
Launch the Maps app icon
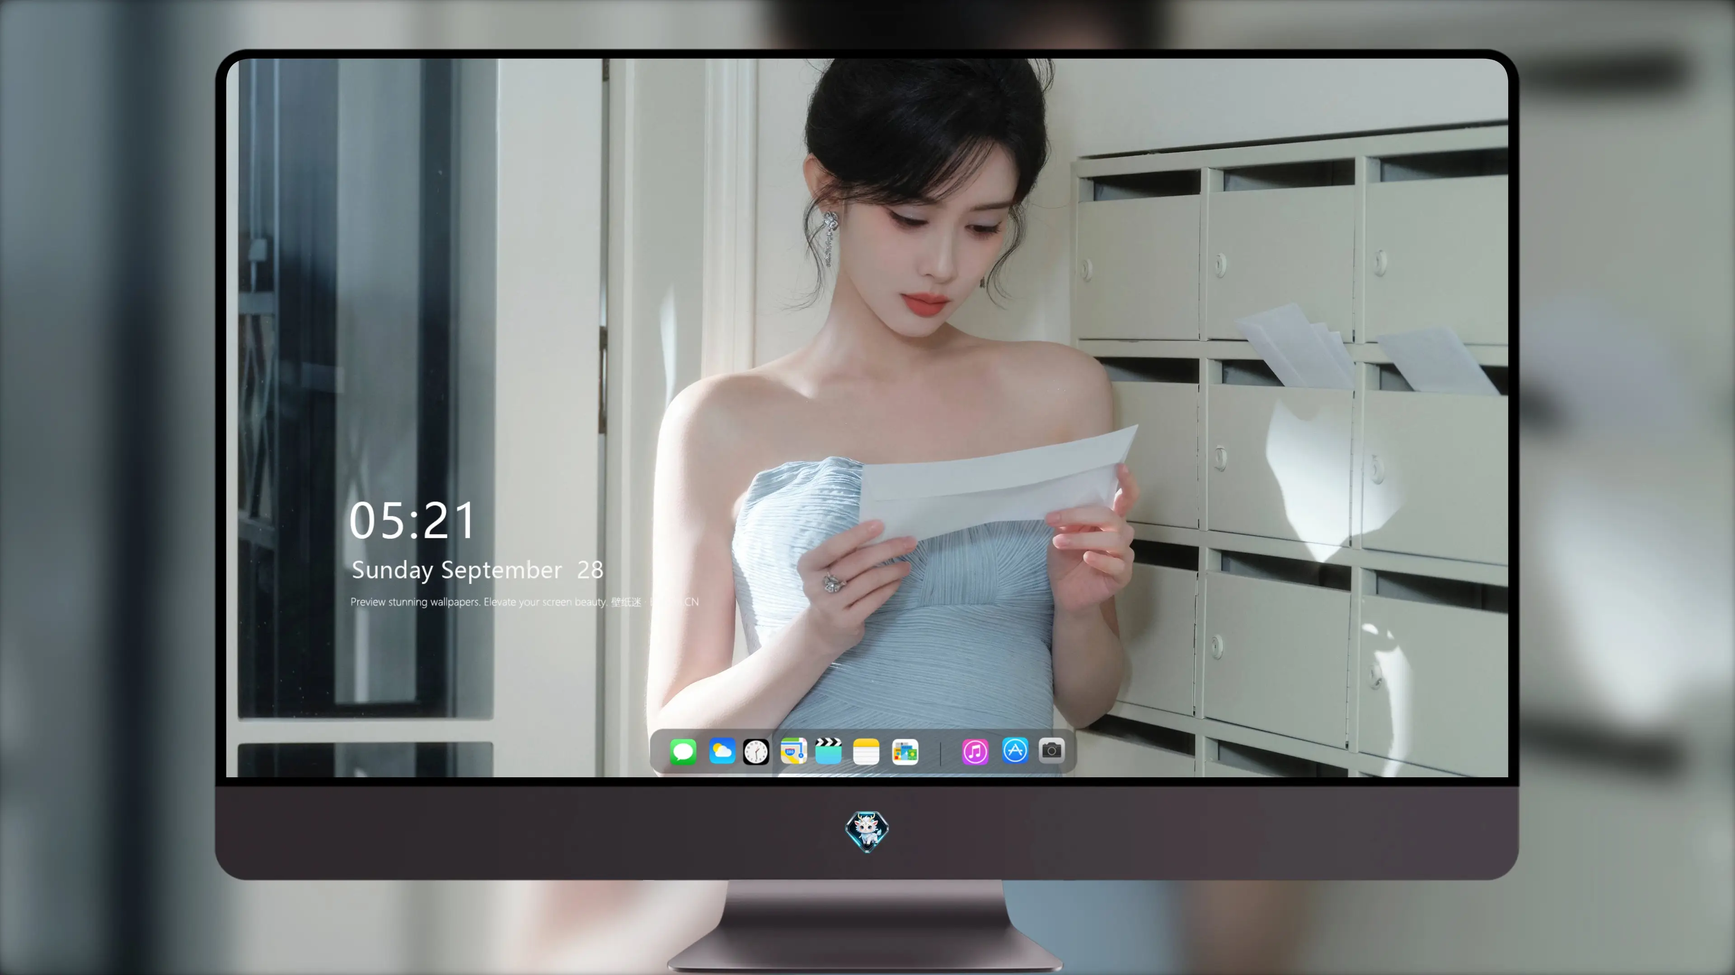[793, 751]
